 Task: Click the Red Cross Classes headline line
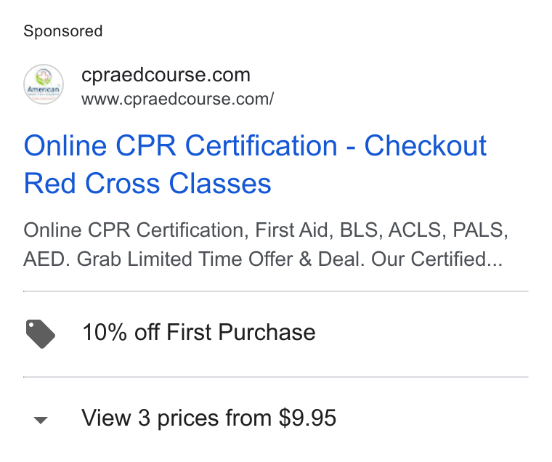pos(147,183)
